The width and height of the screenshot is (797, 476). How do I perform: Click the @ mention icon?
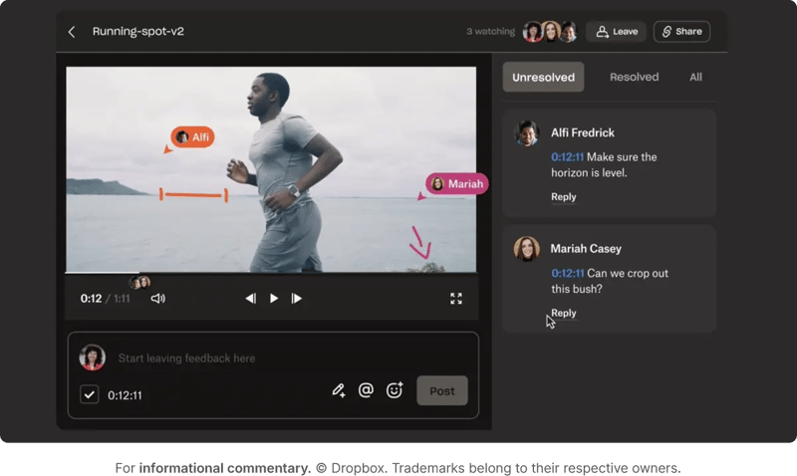(366, 390)
